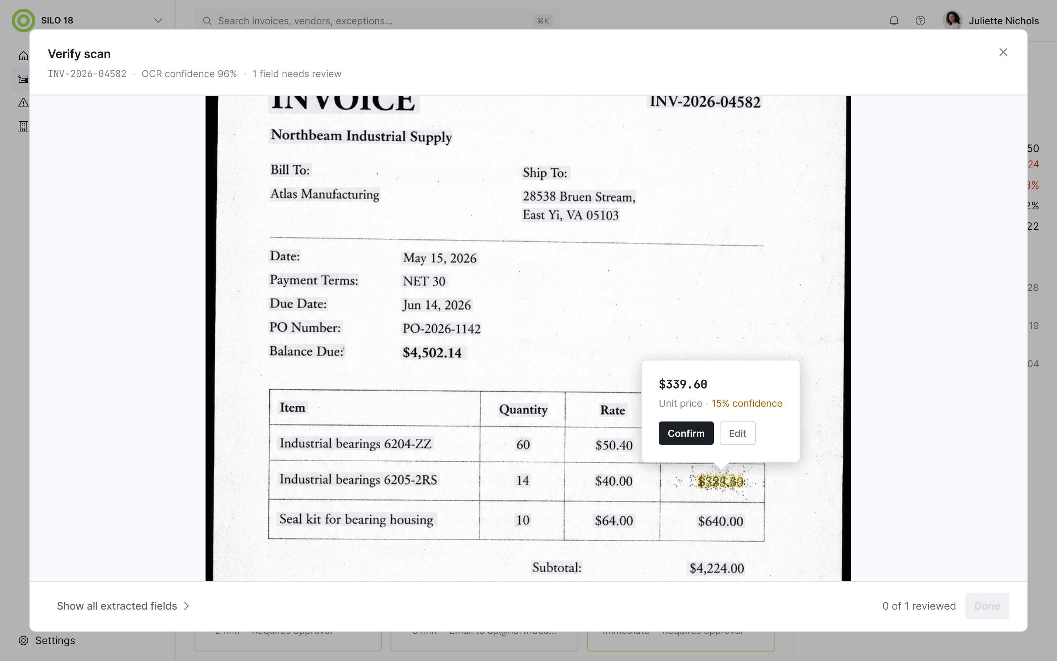Viewport: 1057px width, 661px height.
Task: Open the invoices inbox sidebar icon
Action: point(23,79)
